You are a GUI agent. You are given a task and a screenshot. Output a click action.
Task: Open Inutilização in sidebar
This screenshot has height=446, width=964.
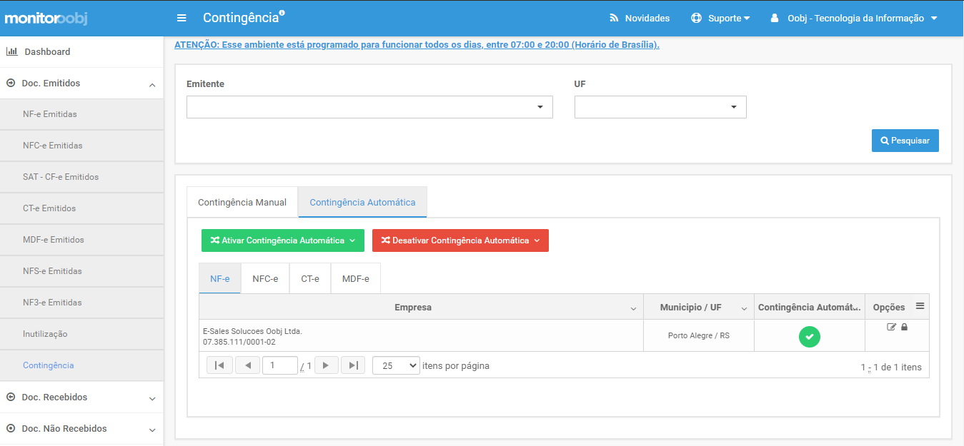[81, 334]
